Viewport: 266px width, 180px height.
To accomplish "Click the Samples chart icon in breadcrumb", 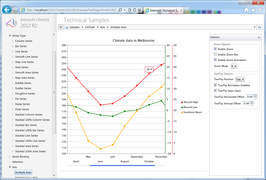I will click(x=67, y=27).
